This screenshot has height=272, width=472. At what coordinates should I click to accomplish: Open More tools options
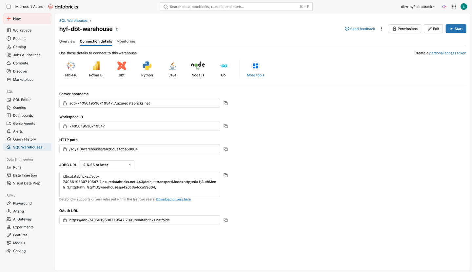[x=255, y=69]
